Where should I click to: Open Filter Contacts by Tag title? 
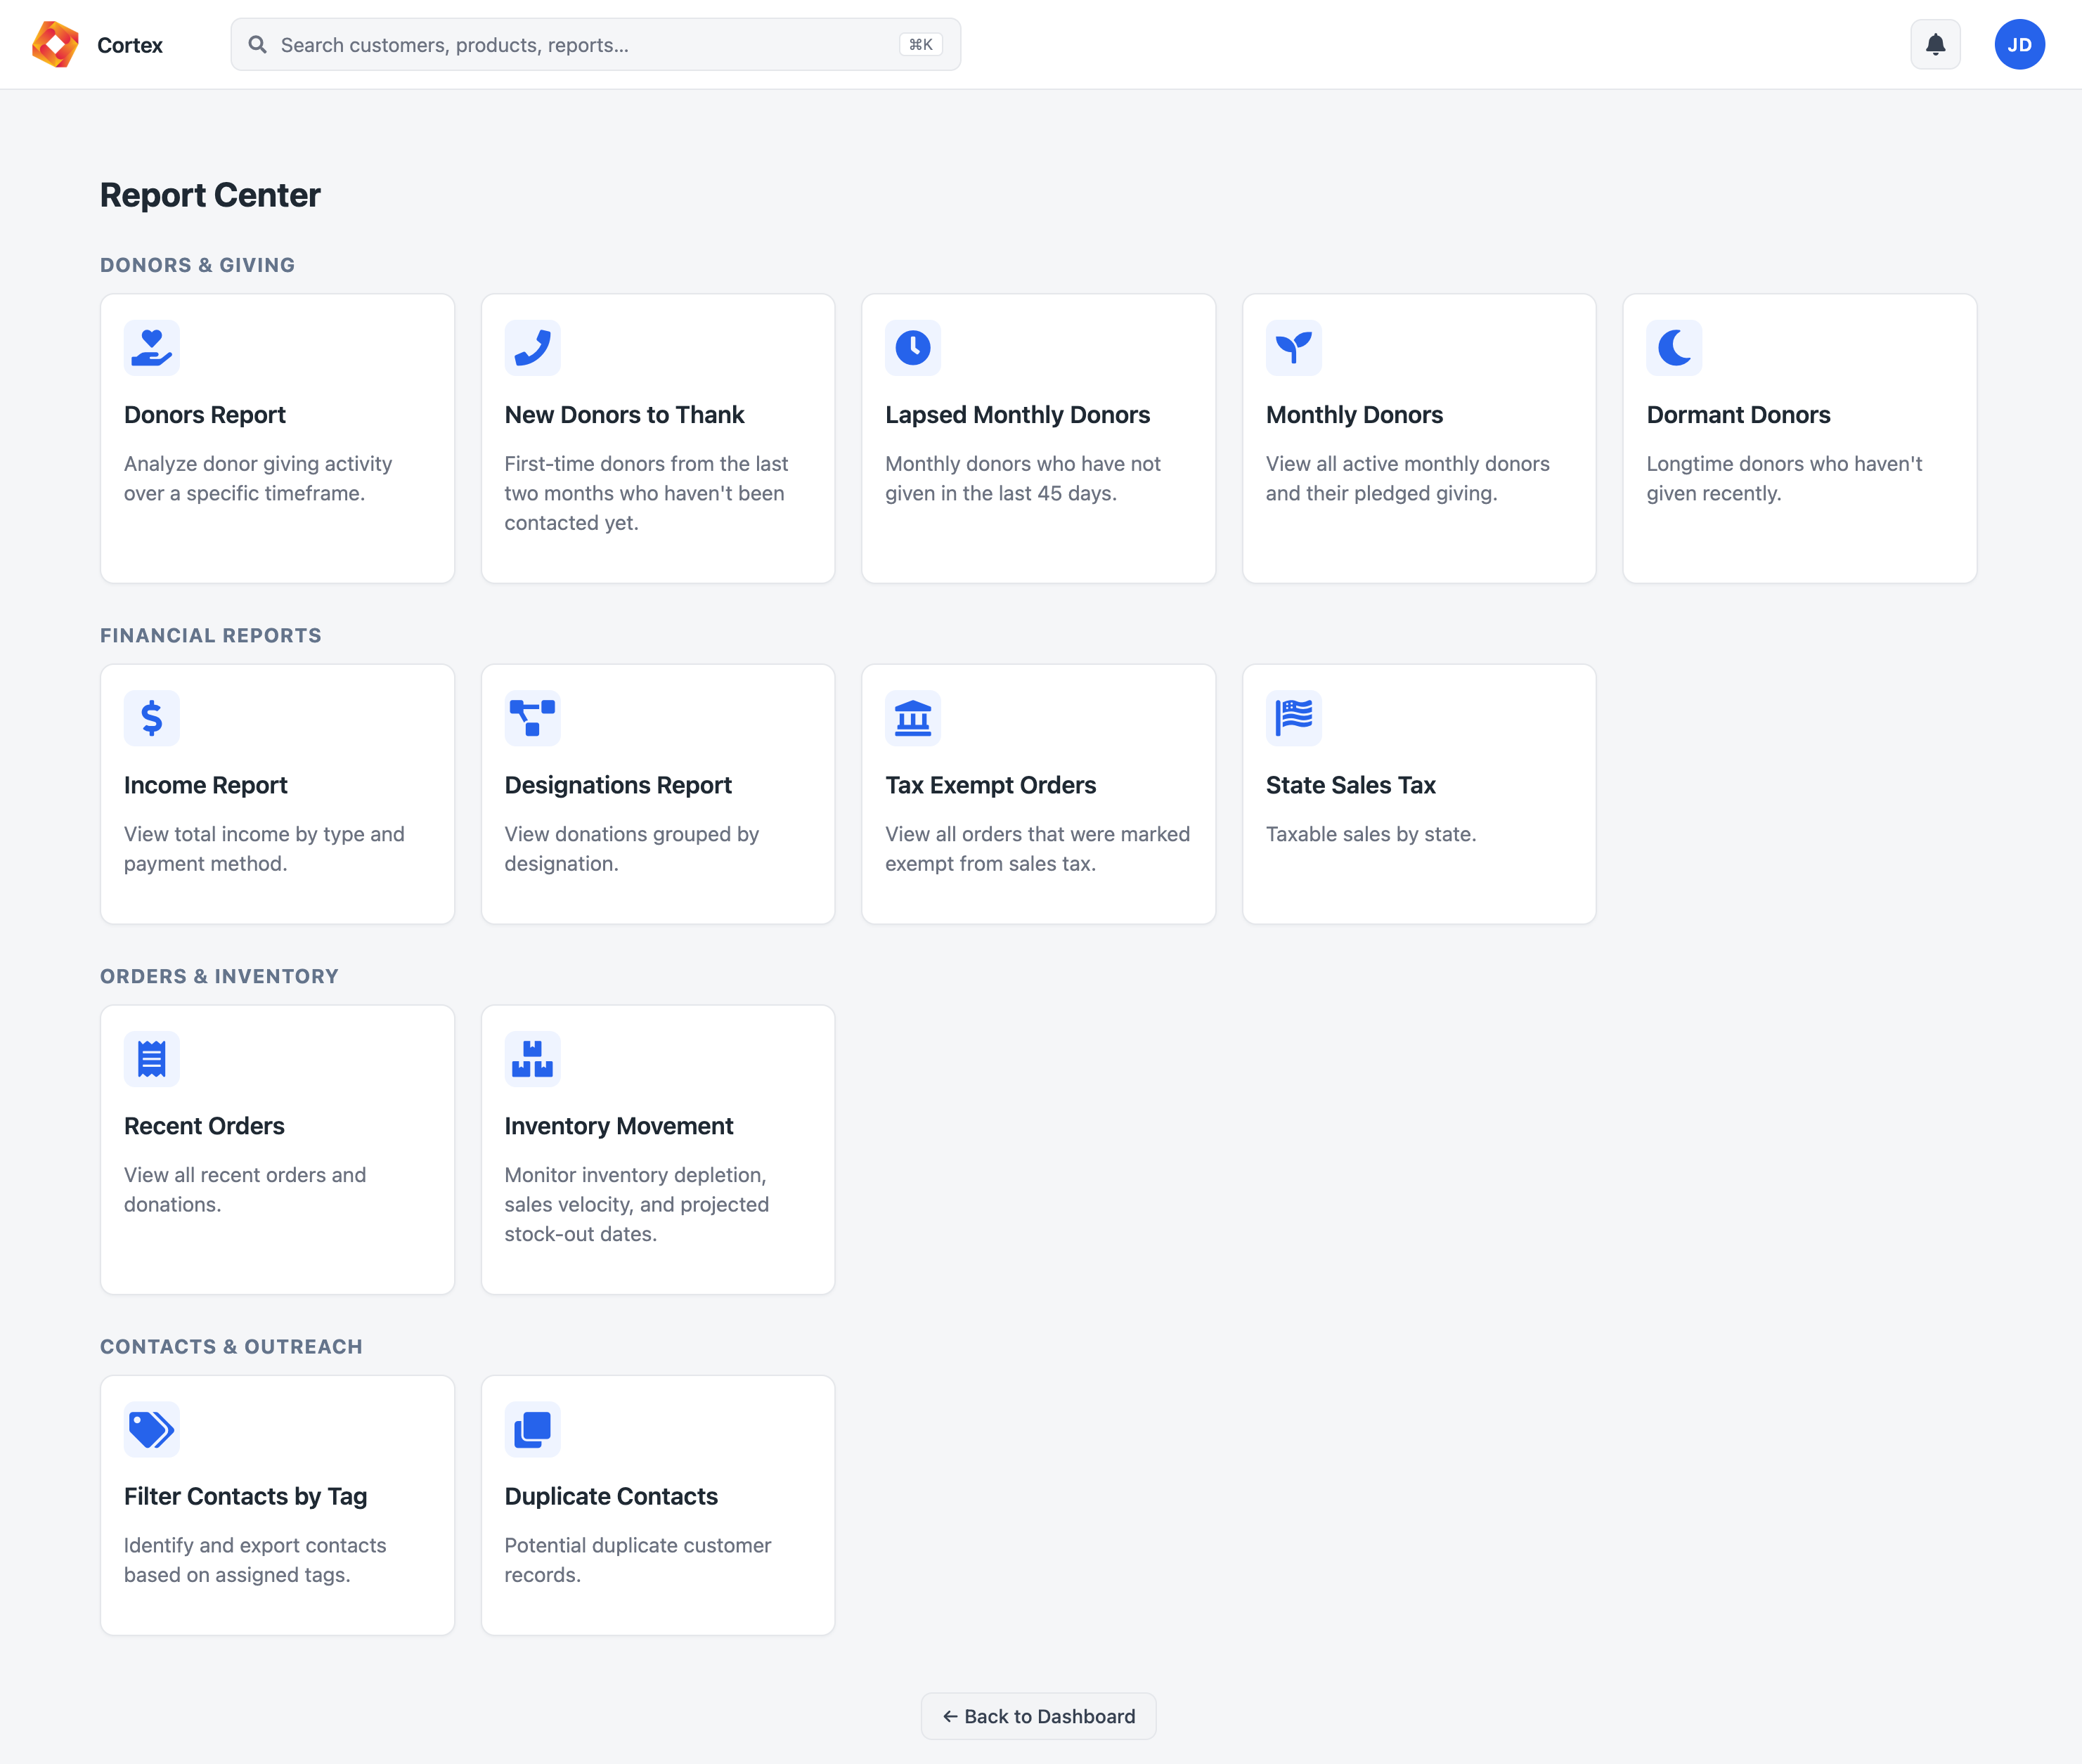point(245,1496)
